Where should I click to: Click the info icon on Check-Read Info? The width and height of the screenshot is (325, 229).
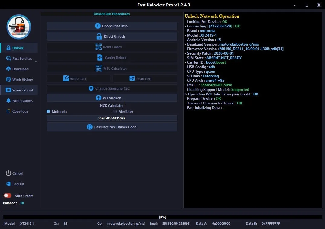point(98,26)
